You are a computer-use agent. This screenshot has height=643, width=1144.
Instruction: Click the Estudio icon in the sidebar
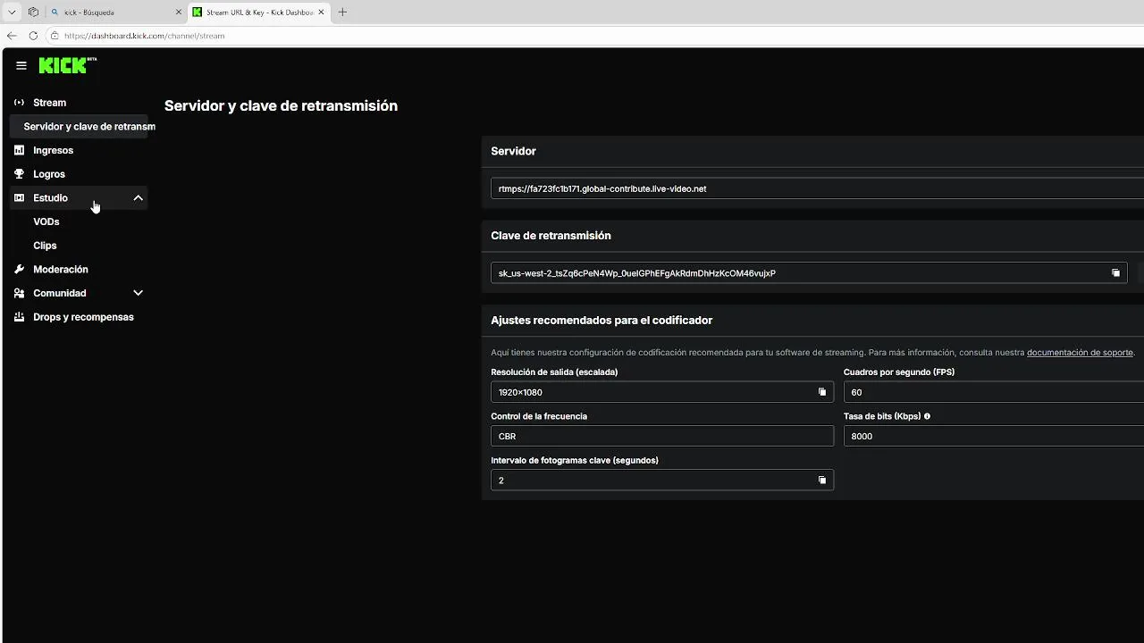(19, 197)
